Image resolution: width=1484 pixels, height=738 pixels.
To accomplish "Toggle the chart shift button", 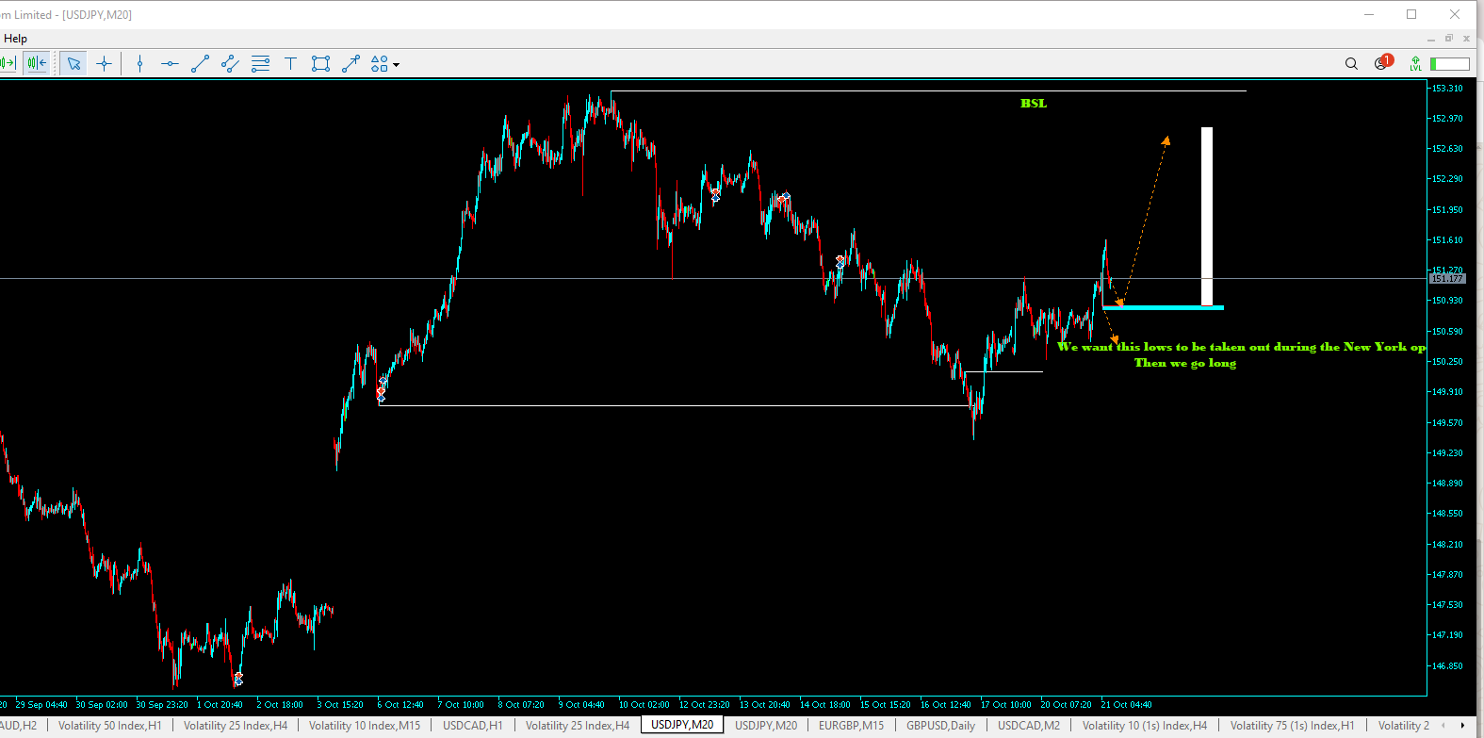I will click(37, 63).
